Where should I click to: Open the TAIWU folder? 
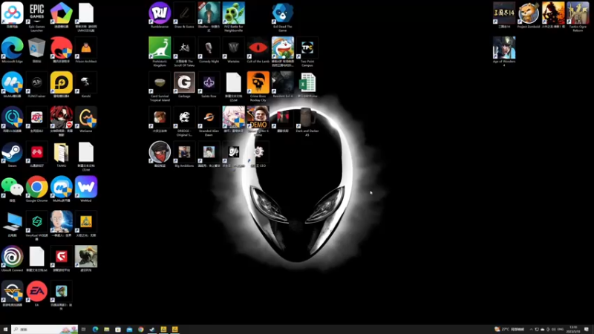pos(62,155)
